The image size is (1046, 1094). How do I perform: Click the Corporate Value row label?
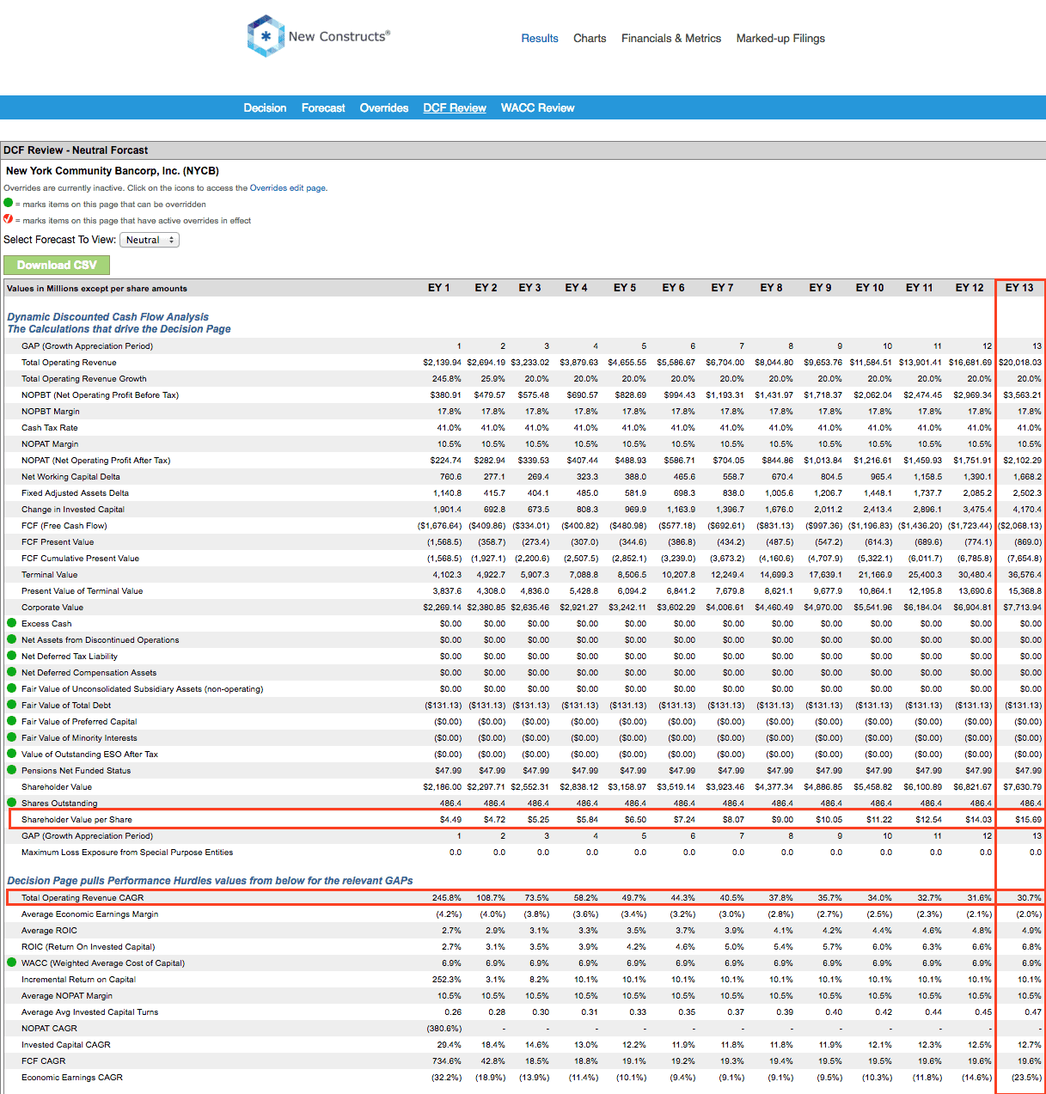52,607
